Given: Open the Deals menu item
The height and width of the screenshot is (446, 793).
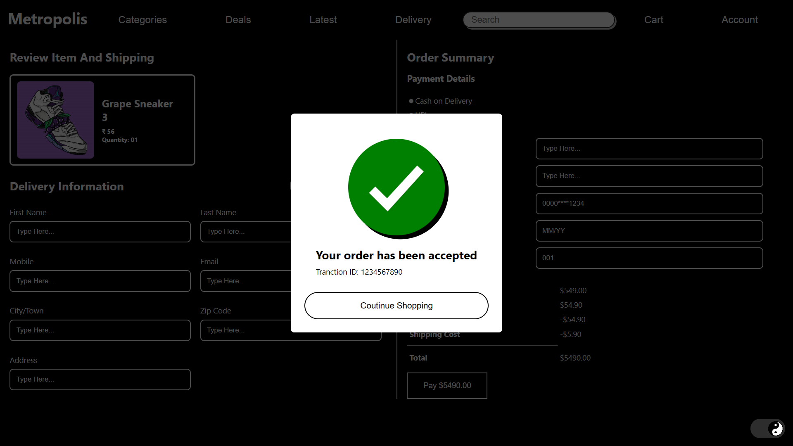Looking at the screenshot, I should (238, 20).
